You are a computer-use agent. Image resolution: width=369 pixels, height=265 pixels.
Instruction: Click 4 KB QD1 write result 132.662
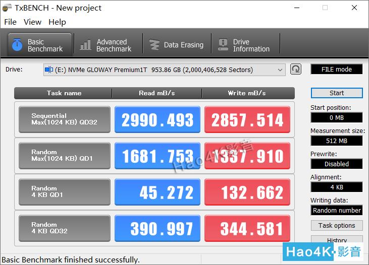(247, 192)
